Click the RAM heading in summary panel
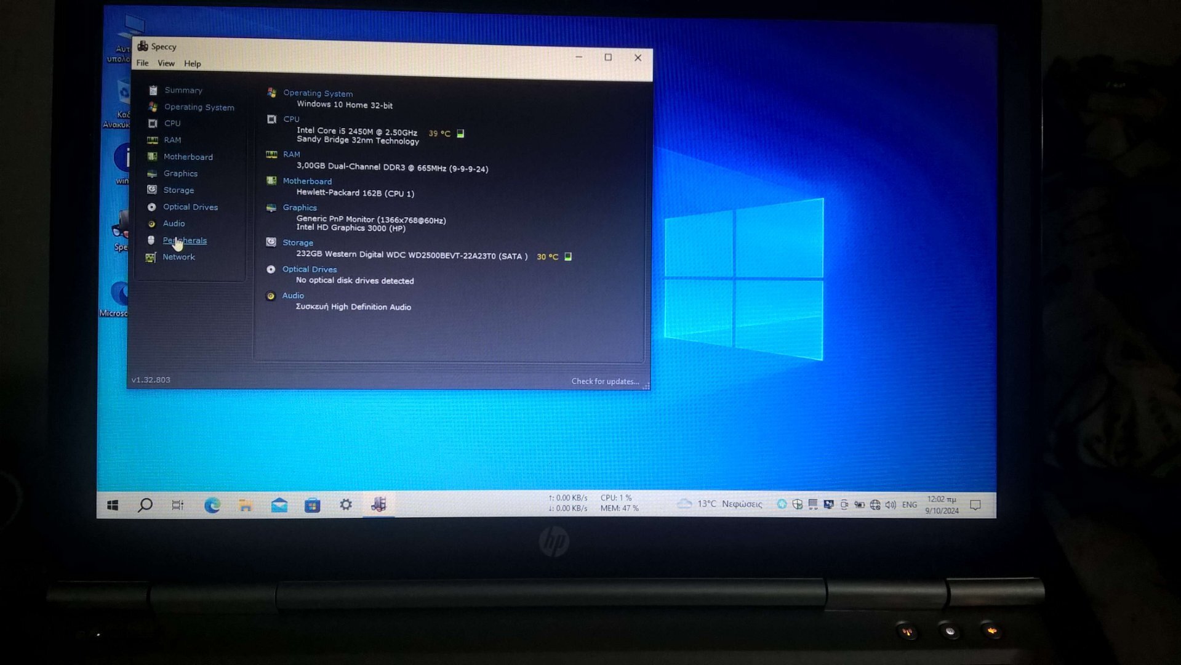Screen dimensions: 1181x665 291,155
